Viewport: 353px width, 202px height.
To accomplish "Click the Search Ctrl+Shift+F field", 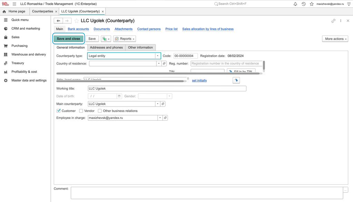I will coord(232,4).
